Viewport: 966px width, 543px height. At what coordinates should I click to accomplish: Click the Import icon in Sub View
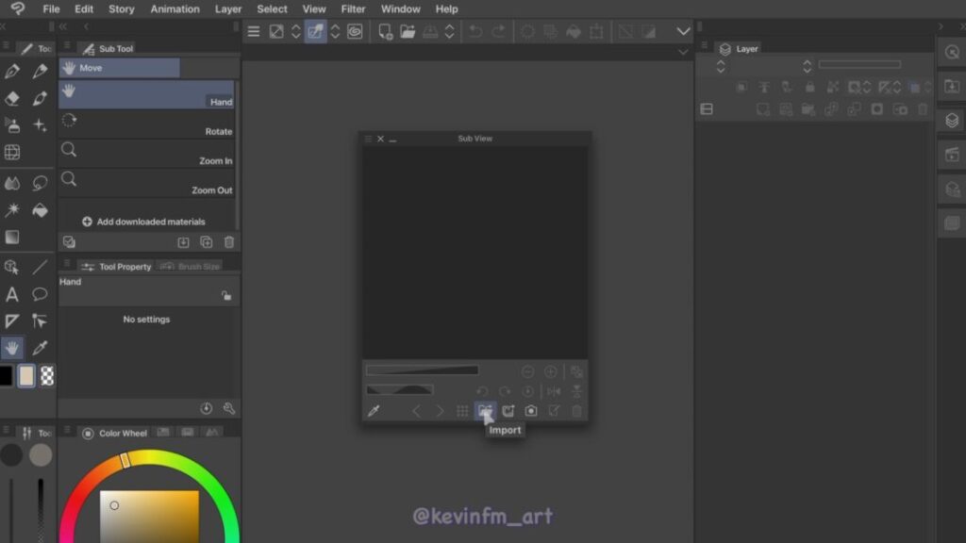pos(485,411)
